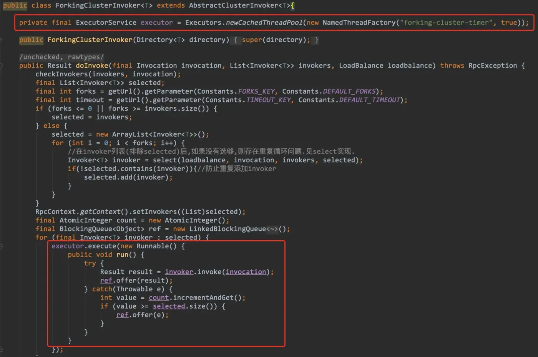Click the Throwable exception type
This screenshot has width=538, height=357.
coord(134,289)
